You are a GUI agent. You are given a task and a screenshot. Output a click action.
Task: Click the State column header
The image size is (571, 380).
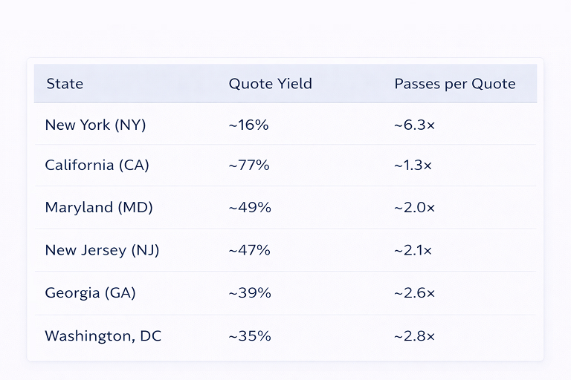click(x=65, y=84)
